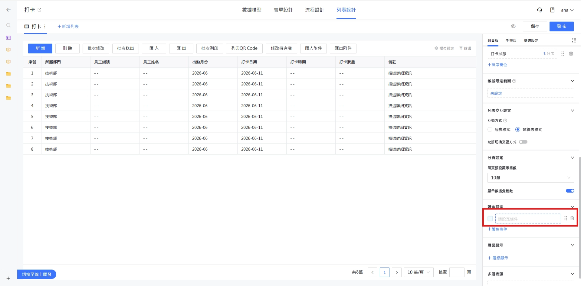
Task: Click the 匯出附件 button
Action: (343, 48)
